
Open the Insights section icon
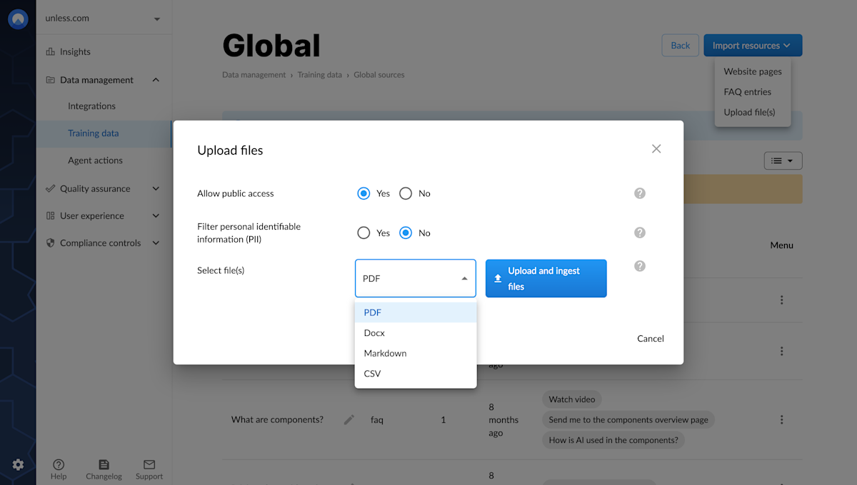(50, 51)
